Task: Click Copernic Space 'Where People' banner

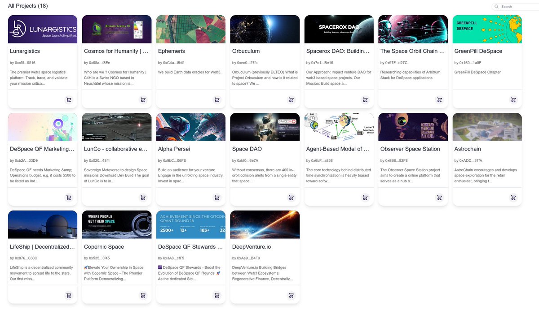Action: coord(117,224)
